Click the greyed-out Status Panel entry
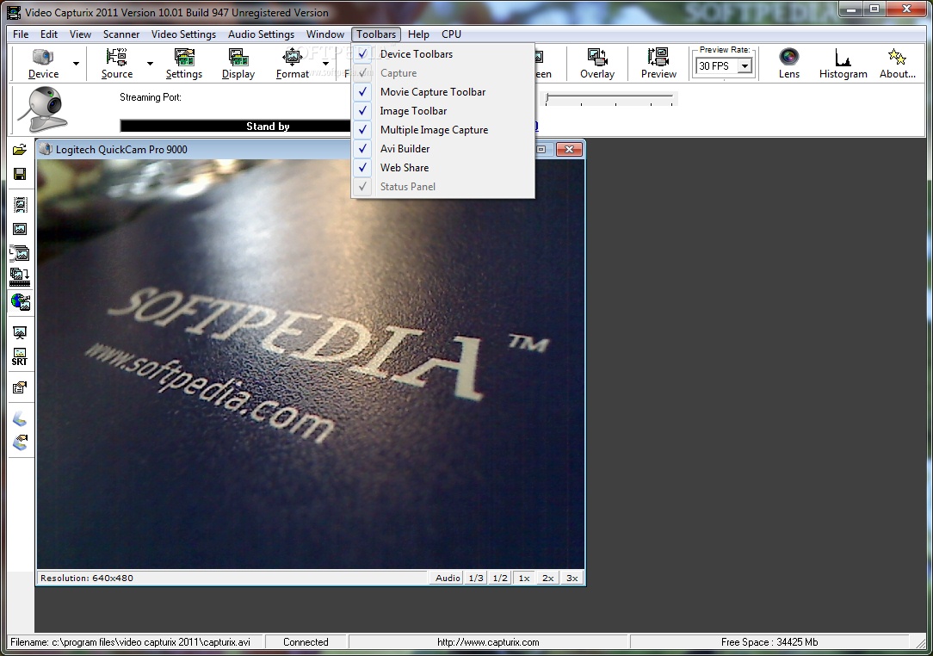 [443, 187]
